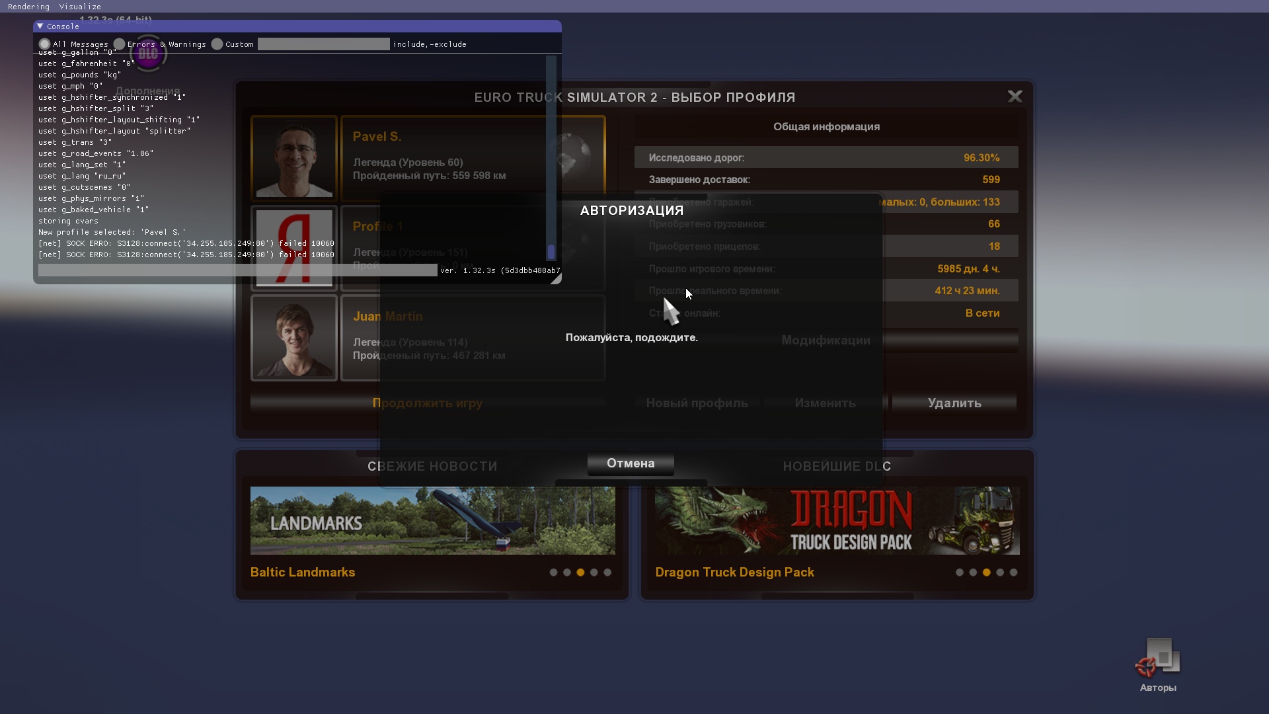Click the console command input line
Image resolution: width=1269 pixels, height=714 pixels.
[238, 270]
